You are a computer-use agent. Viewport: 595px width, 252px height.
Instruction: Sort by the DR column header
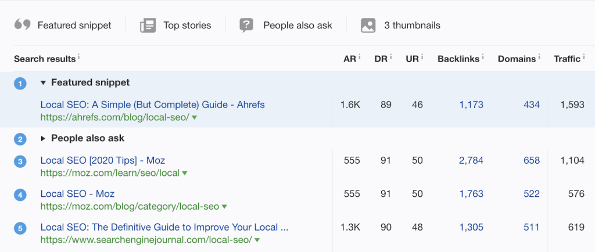(x=381, y=59)
